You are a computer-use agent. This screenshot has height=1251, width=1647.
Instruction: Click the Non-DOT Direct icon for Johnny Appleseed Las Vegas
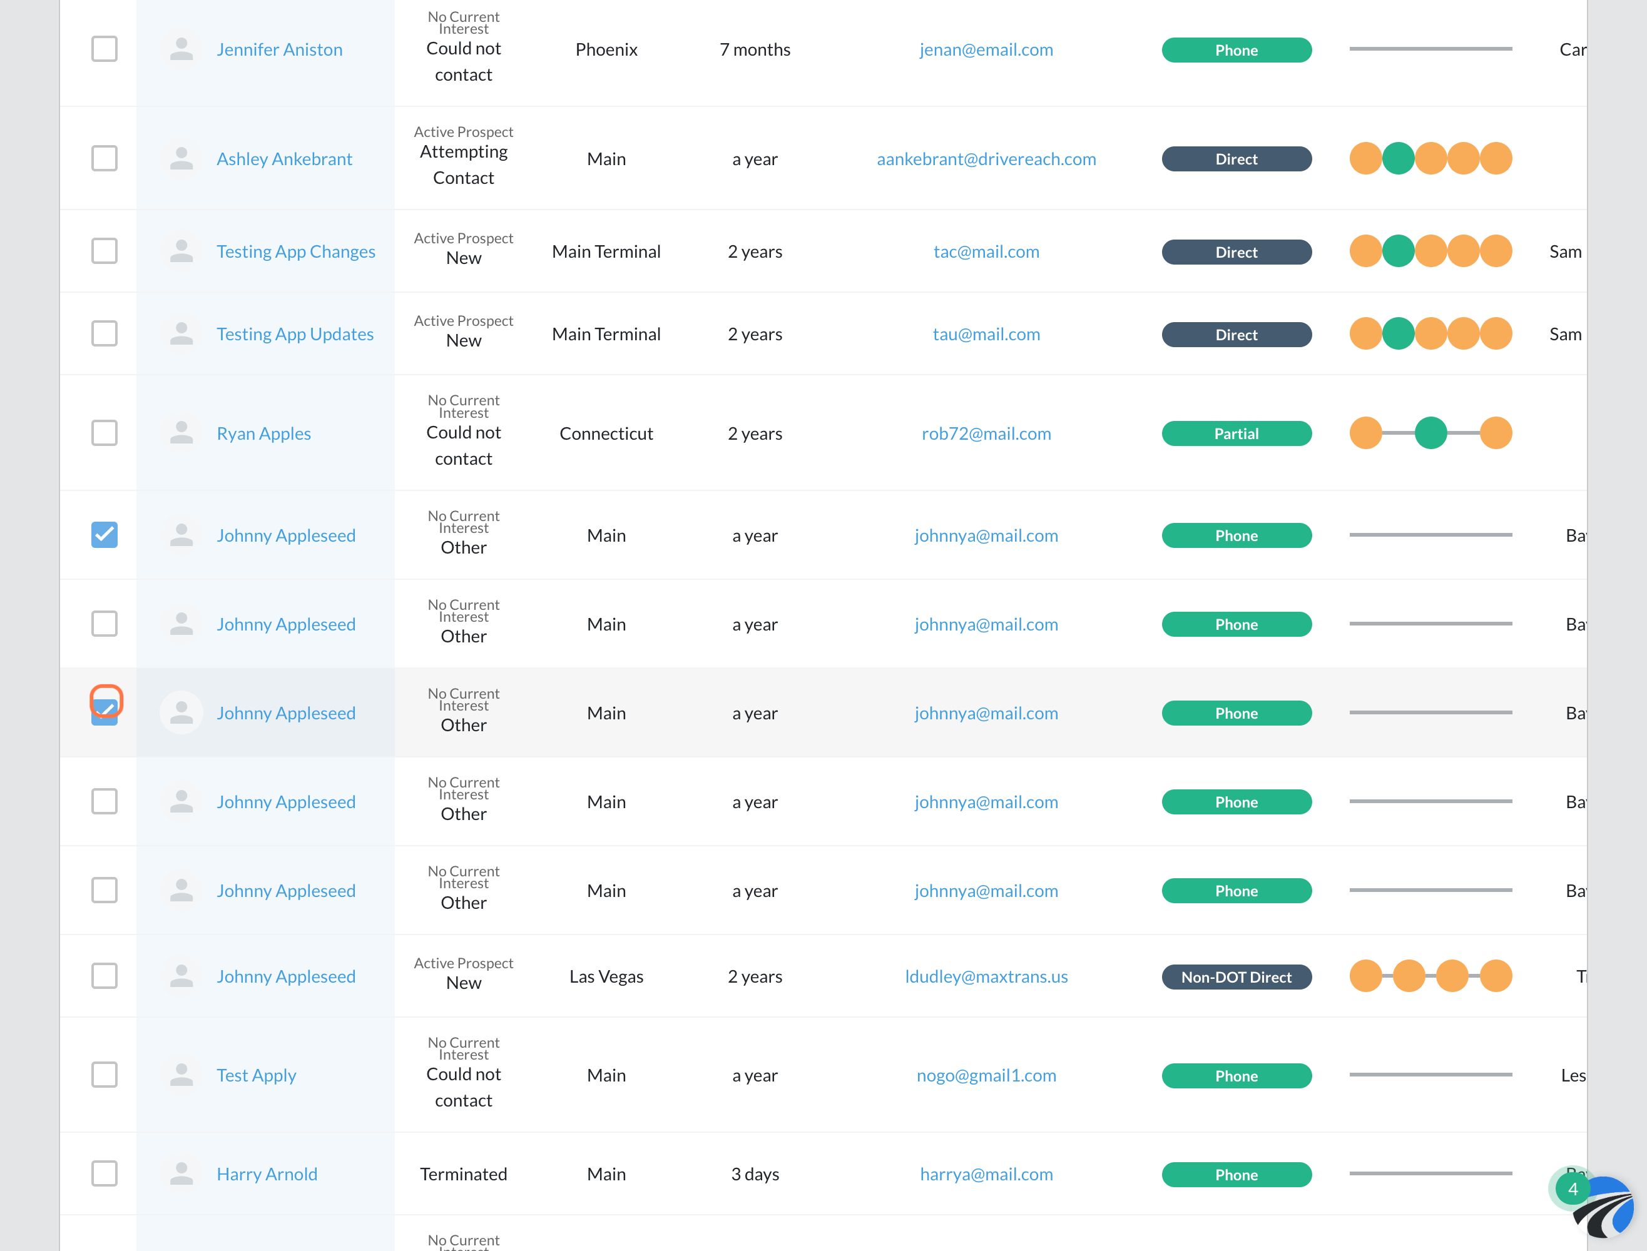click(x=1236, y=976)
